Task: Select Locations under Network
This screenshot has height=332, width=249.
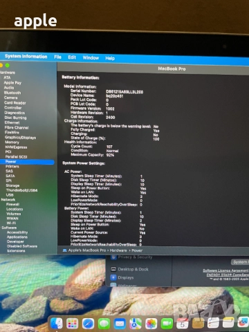Action: pyautogui.click(x=15, y=209)
